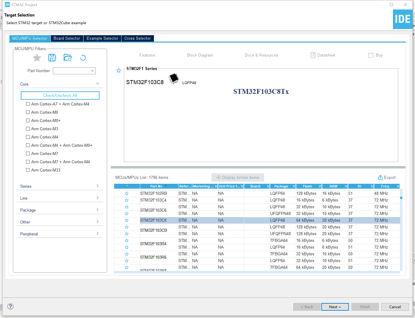415x318 pixels.
Task: Click the Check/Uncheck All button
Action: coord(60,95)
